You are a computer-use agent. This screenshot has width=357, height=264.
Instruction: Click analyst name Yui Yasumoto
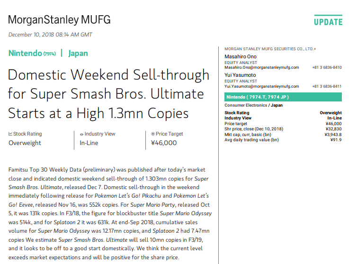[x=240, y=75]
